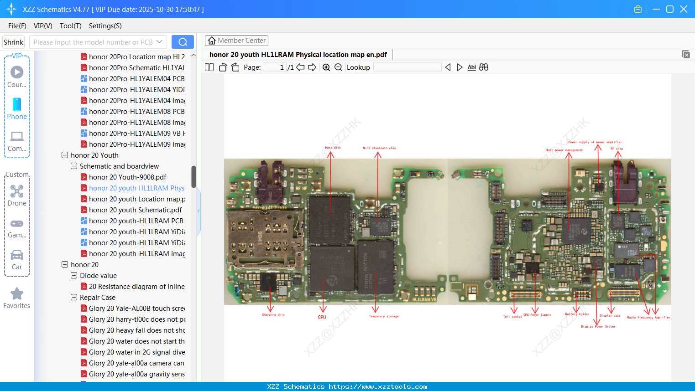Collapse the Schematic and boardview folder
Screen dimensions: 695x391
pos(74,166)
